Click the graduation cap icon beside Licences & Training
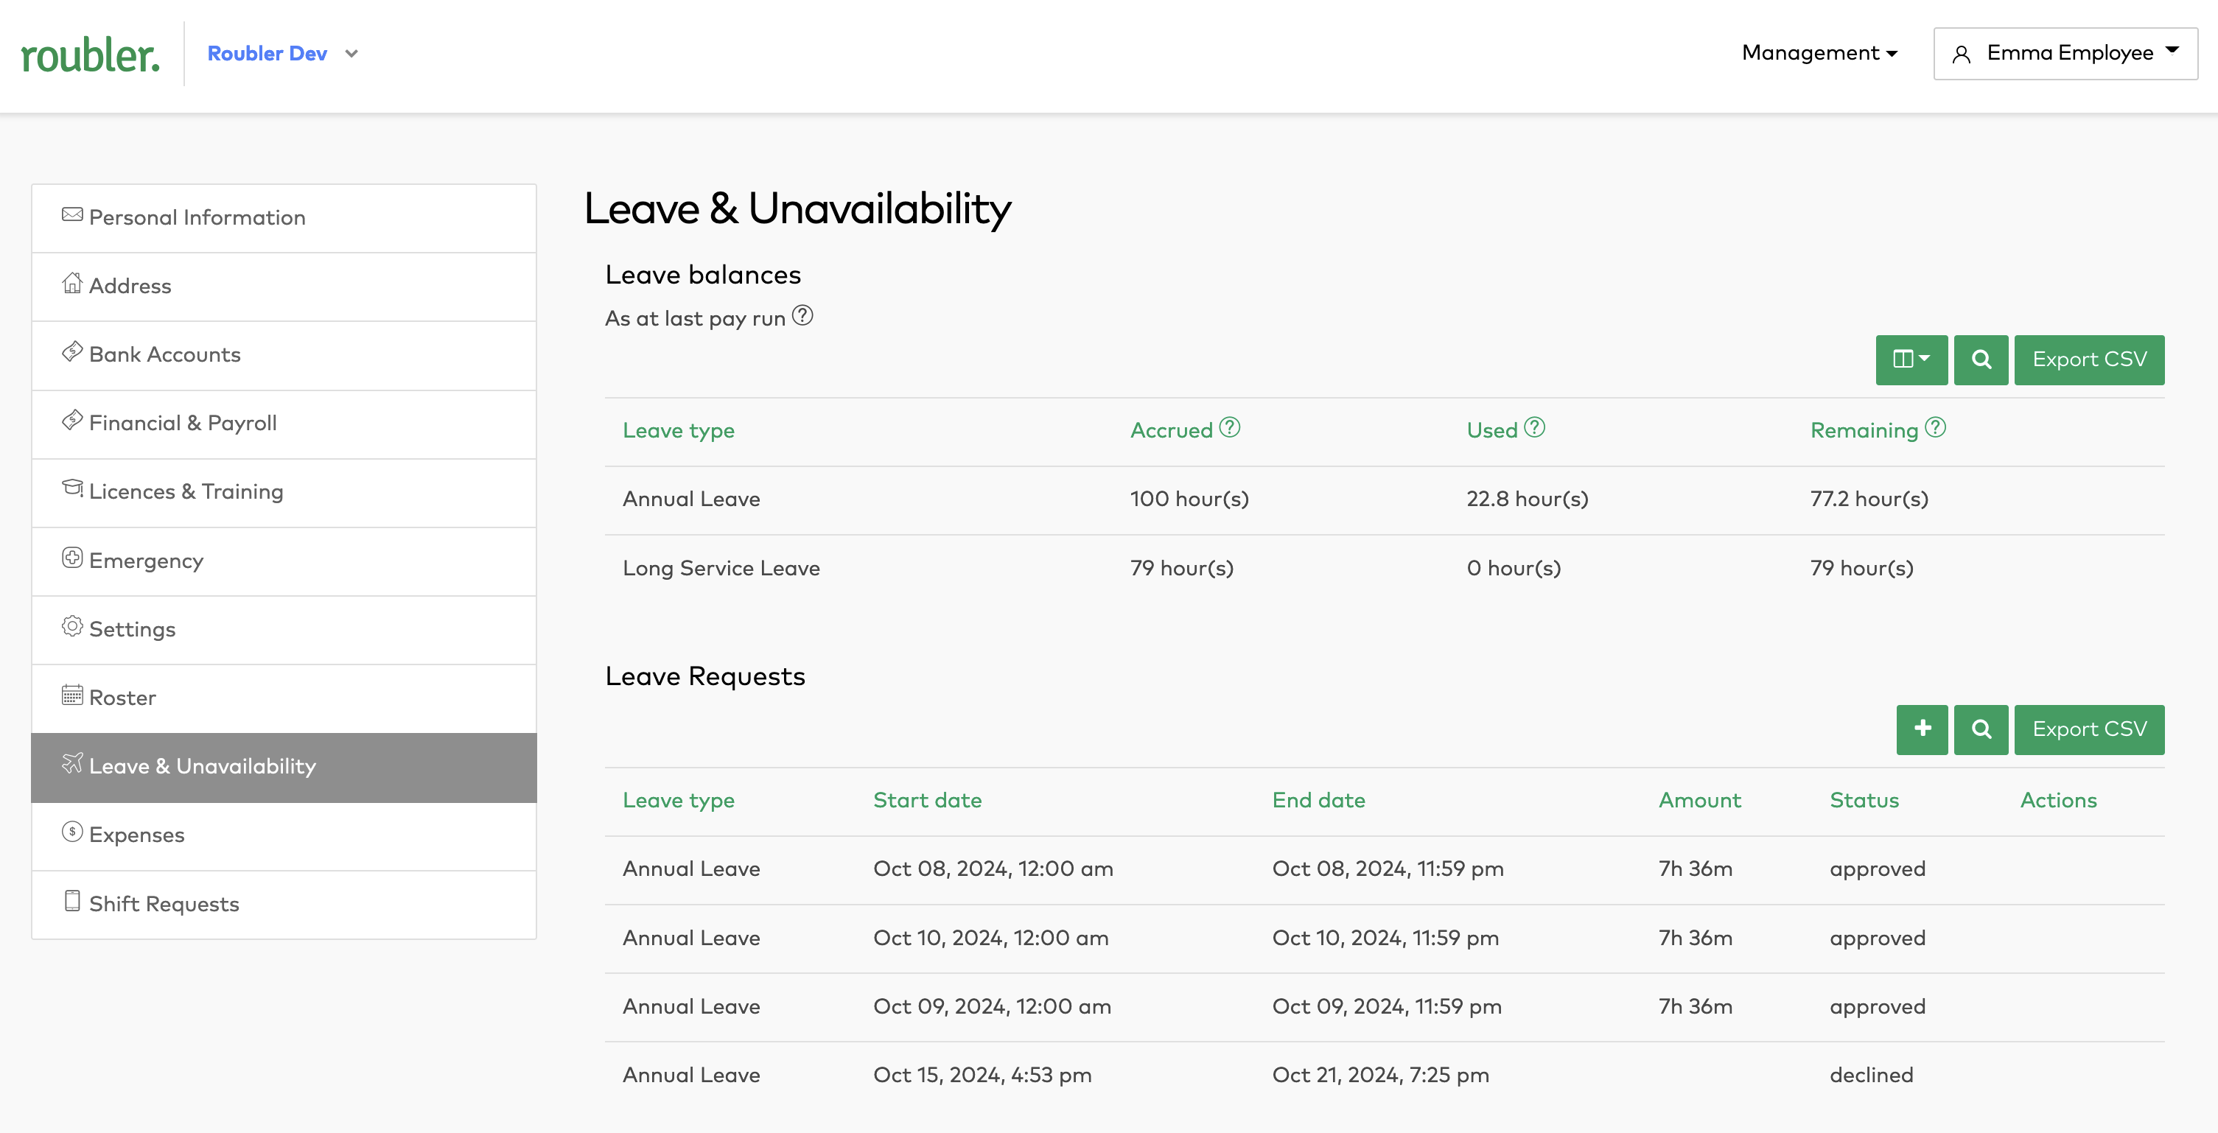The height and width of the screenshot is (1133, 2218). click(x=72, y=488)
